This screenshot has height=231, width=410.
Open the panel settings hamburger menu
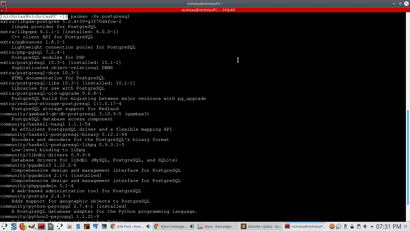pos(406,226)
